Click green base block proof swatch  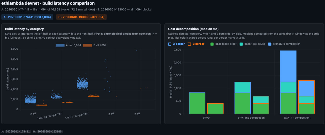pos(212,44)
